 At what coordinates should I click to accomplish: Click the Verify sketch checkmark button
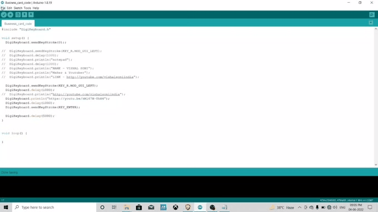[x=4, y=14]
